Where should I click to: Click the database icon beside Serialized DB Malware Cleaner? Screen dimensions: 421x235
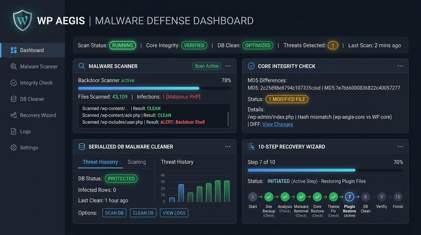(x=82, y=147)
